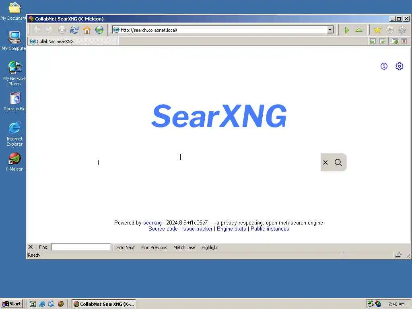Screen dimensions: 412x309
Task: Open the Source code link
Action: [x=163, y=229]
